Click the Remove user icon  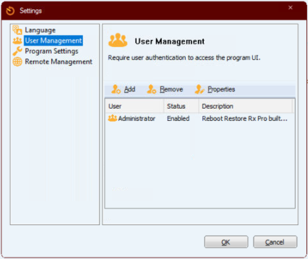point(151,89)
